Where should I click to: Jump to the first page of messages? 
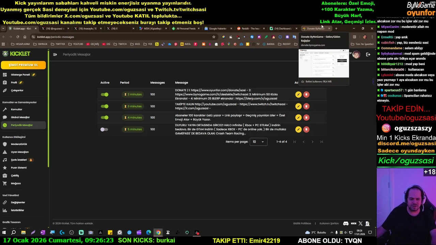coord(295,142)
